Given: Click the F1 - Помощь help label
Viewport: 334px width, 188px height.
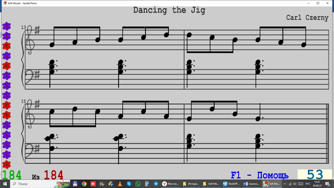Looking at the screenshot, I should pos(260,175).
